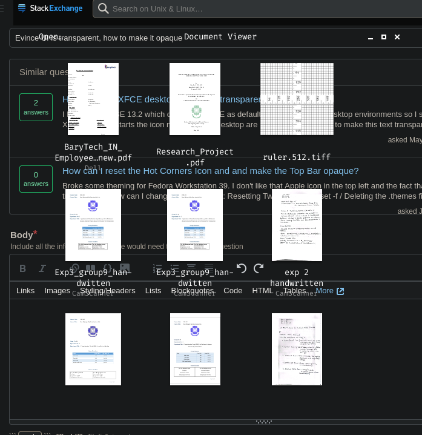Open the Blockquotes help tab
This screenshot has width=422, height=435.
tap(193, 290)
